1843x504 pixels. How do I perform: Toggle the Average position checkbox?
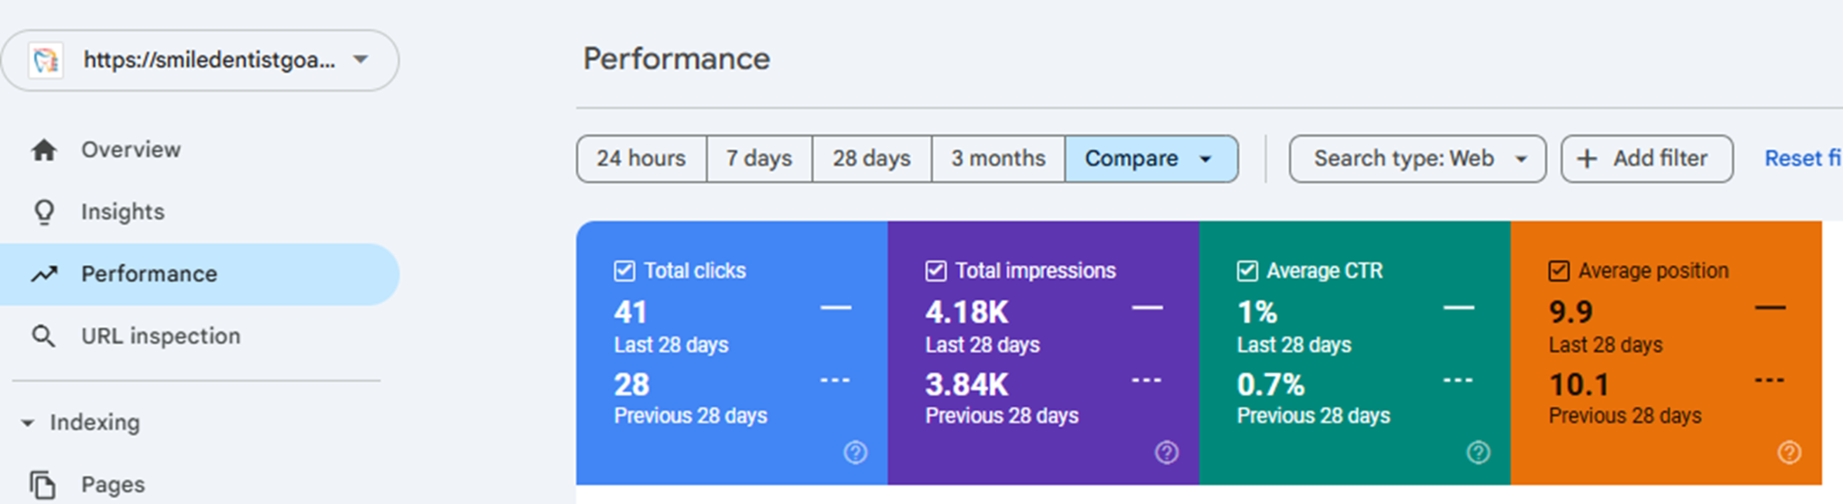coord(1559,270)
